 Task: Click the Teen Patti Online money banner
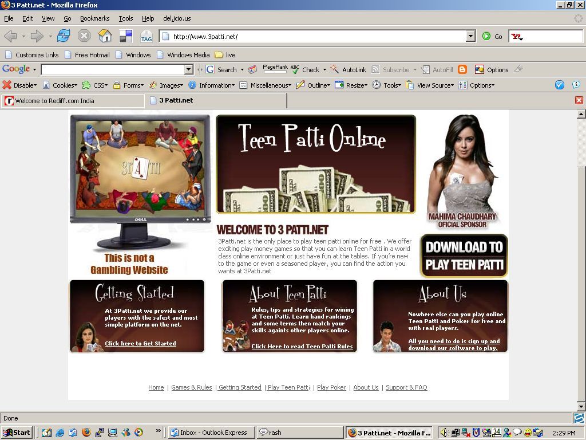(316, 164)
